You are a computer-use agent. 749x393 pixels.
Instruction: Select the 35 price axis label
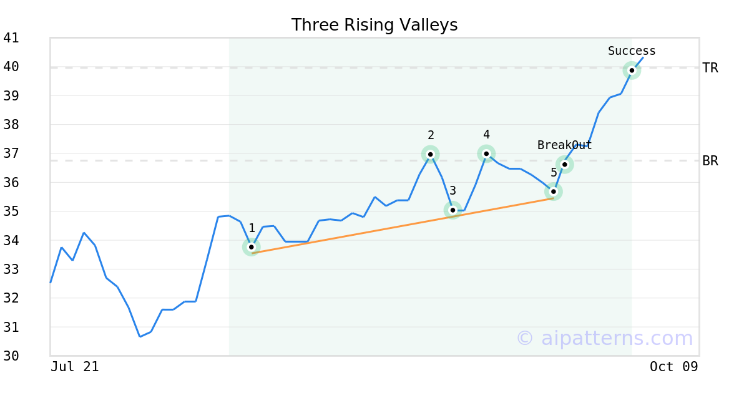click(11, 211)
